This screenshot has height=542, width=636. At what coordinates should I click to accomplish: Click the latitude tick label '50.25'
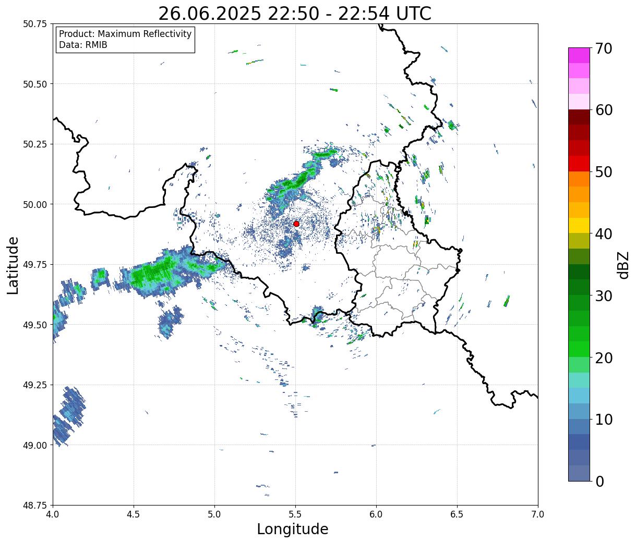34,144
